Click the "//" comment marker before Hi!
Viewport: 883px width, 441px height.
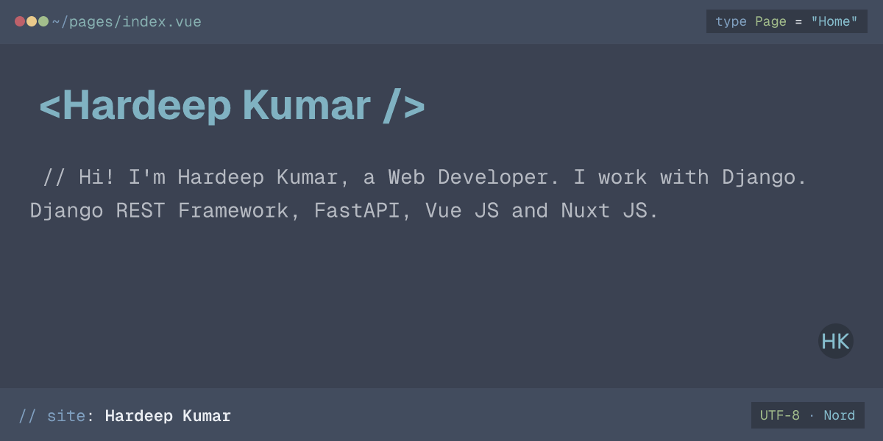54,177
